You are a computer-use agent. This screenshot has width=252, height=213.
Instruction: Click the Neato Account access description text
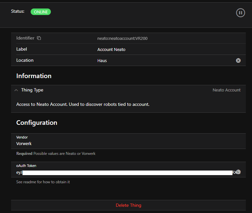(83, 105)
